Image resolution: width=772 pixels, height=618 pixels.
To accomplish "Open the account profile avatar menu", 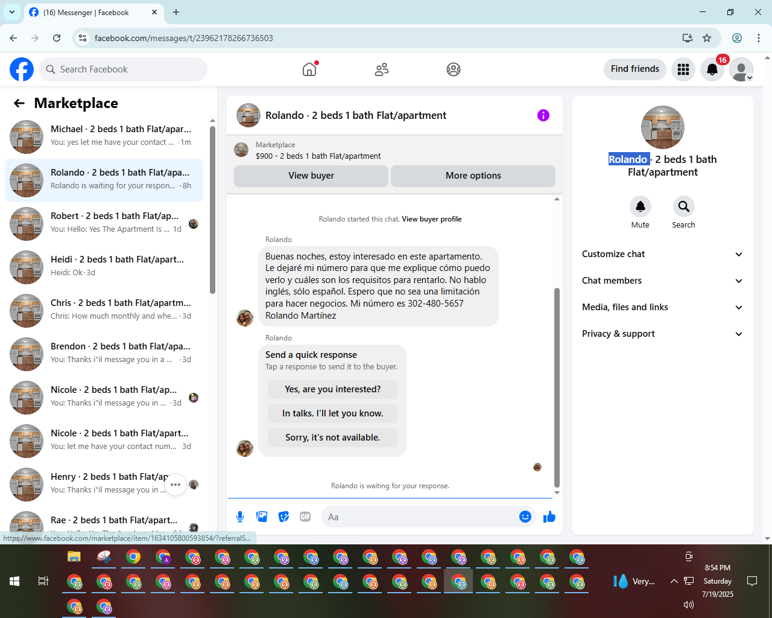I will pos(741,69).
